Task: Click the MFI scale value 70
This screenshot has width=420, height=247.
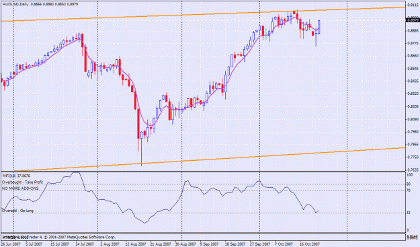Action: [x=409, y=190]
